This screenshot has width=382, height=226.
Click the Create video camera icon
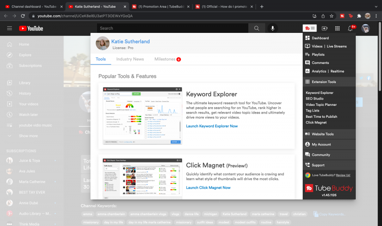pos(325,29)
